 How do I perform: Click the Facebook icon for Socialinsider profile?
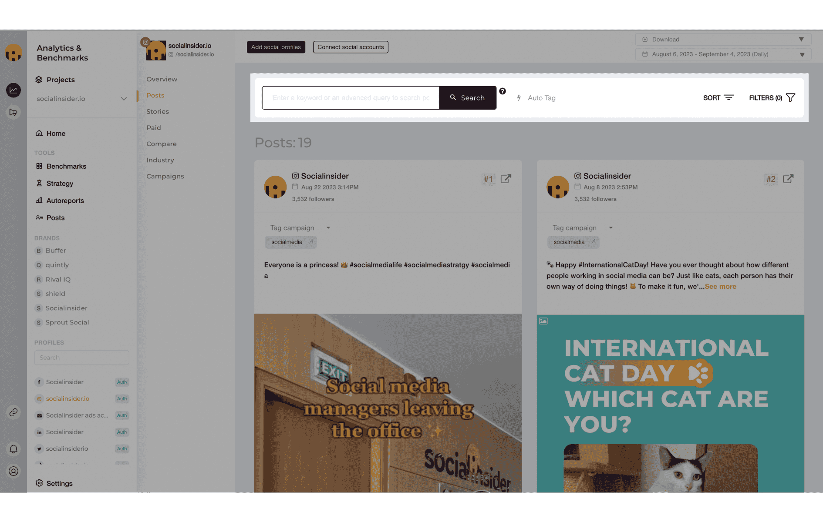[x=39, y=382]
